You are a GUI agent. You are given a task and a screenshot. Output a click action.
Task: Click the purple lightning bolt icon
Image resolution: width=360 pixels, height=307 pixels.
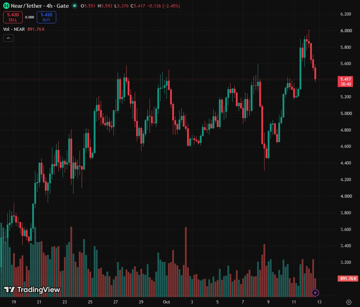point(315,292)
